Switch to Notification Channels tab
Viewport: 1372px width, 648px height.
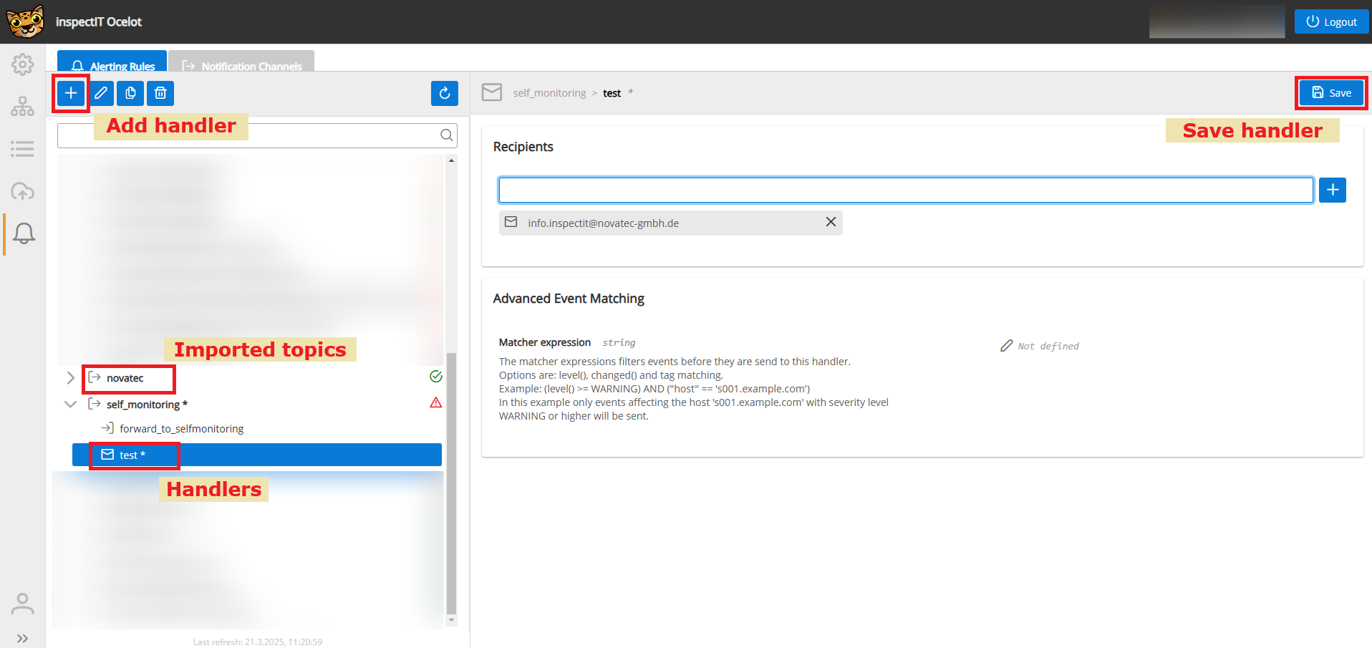[x=242, y=66]
